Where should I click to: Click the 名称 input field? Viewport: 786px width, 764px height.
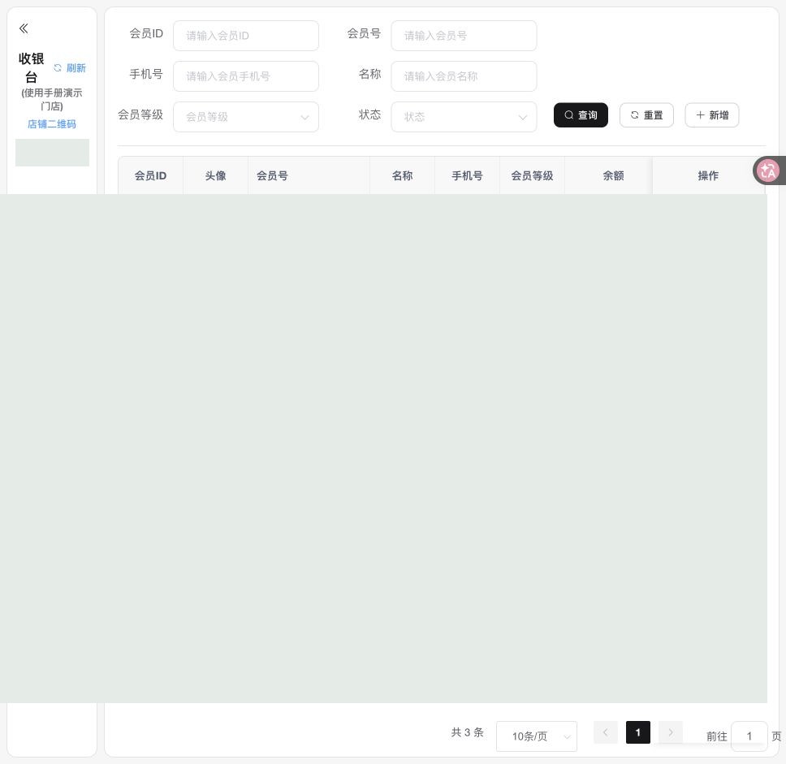coord(464,76)
